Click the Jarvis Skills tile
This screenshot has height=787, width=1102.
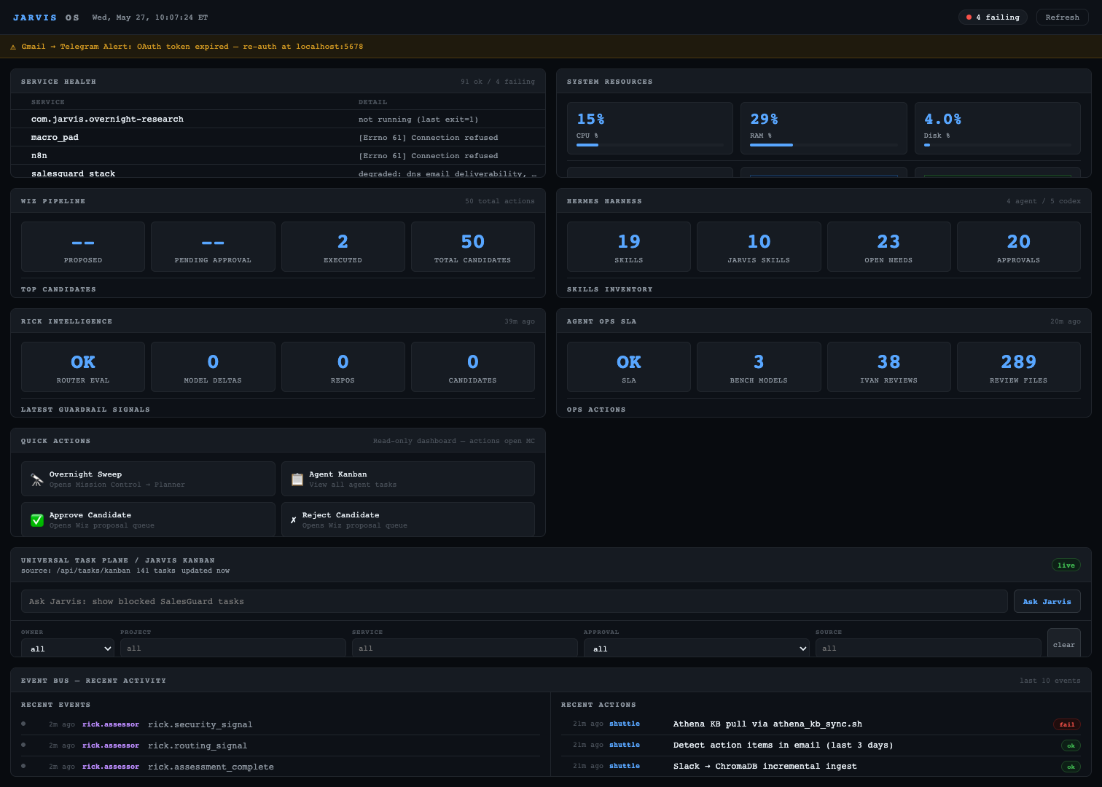[x=759, y=247]
